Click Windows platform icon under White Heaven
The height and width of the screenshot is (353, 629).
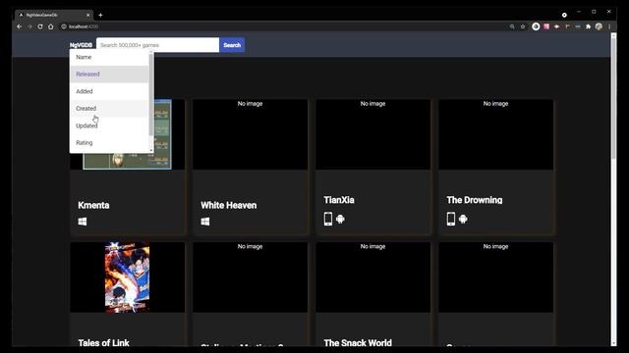[x=205, y=222]
